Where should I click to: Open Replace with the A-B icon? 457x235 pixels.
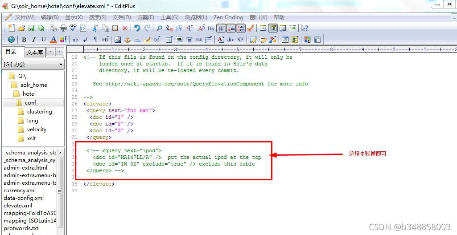(169, 28)
